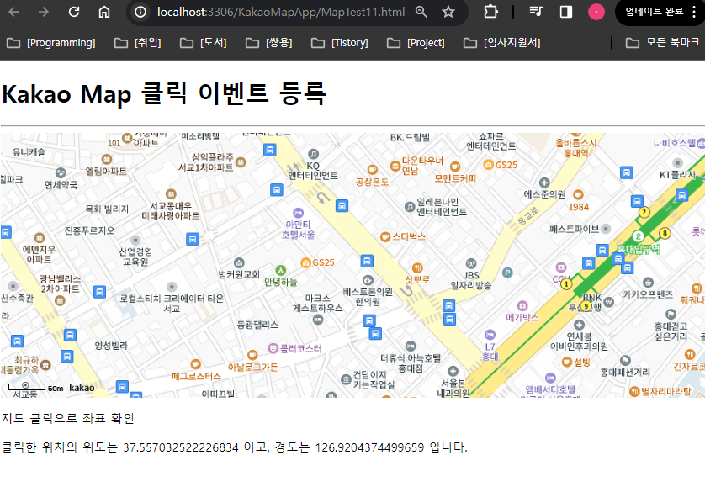View site information icon in address bar
This screenshot has width=705, height=487.
click(140, 12)
